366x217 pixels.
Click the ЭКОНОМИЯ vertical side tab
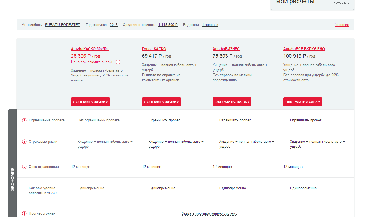[x=12, y=179]
